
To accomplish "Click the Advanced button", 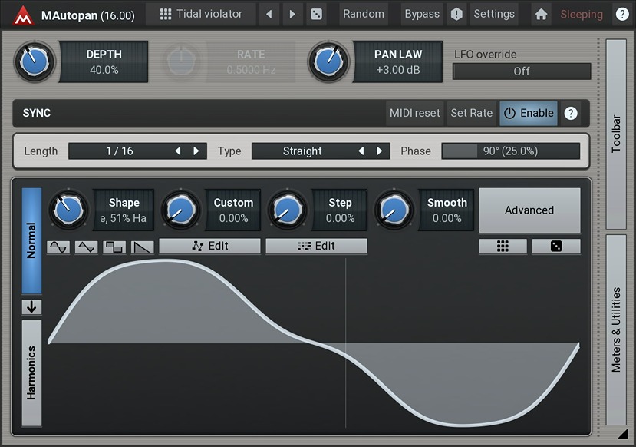I will pos(529,210).
